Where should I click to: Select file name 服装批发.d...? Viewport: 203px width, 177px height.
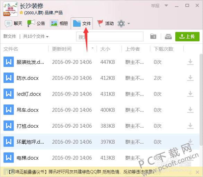[30, 62]
